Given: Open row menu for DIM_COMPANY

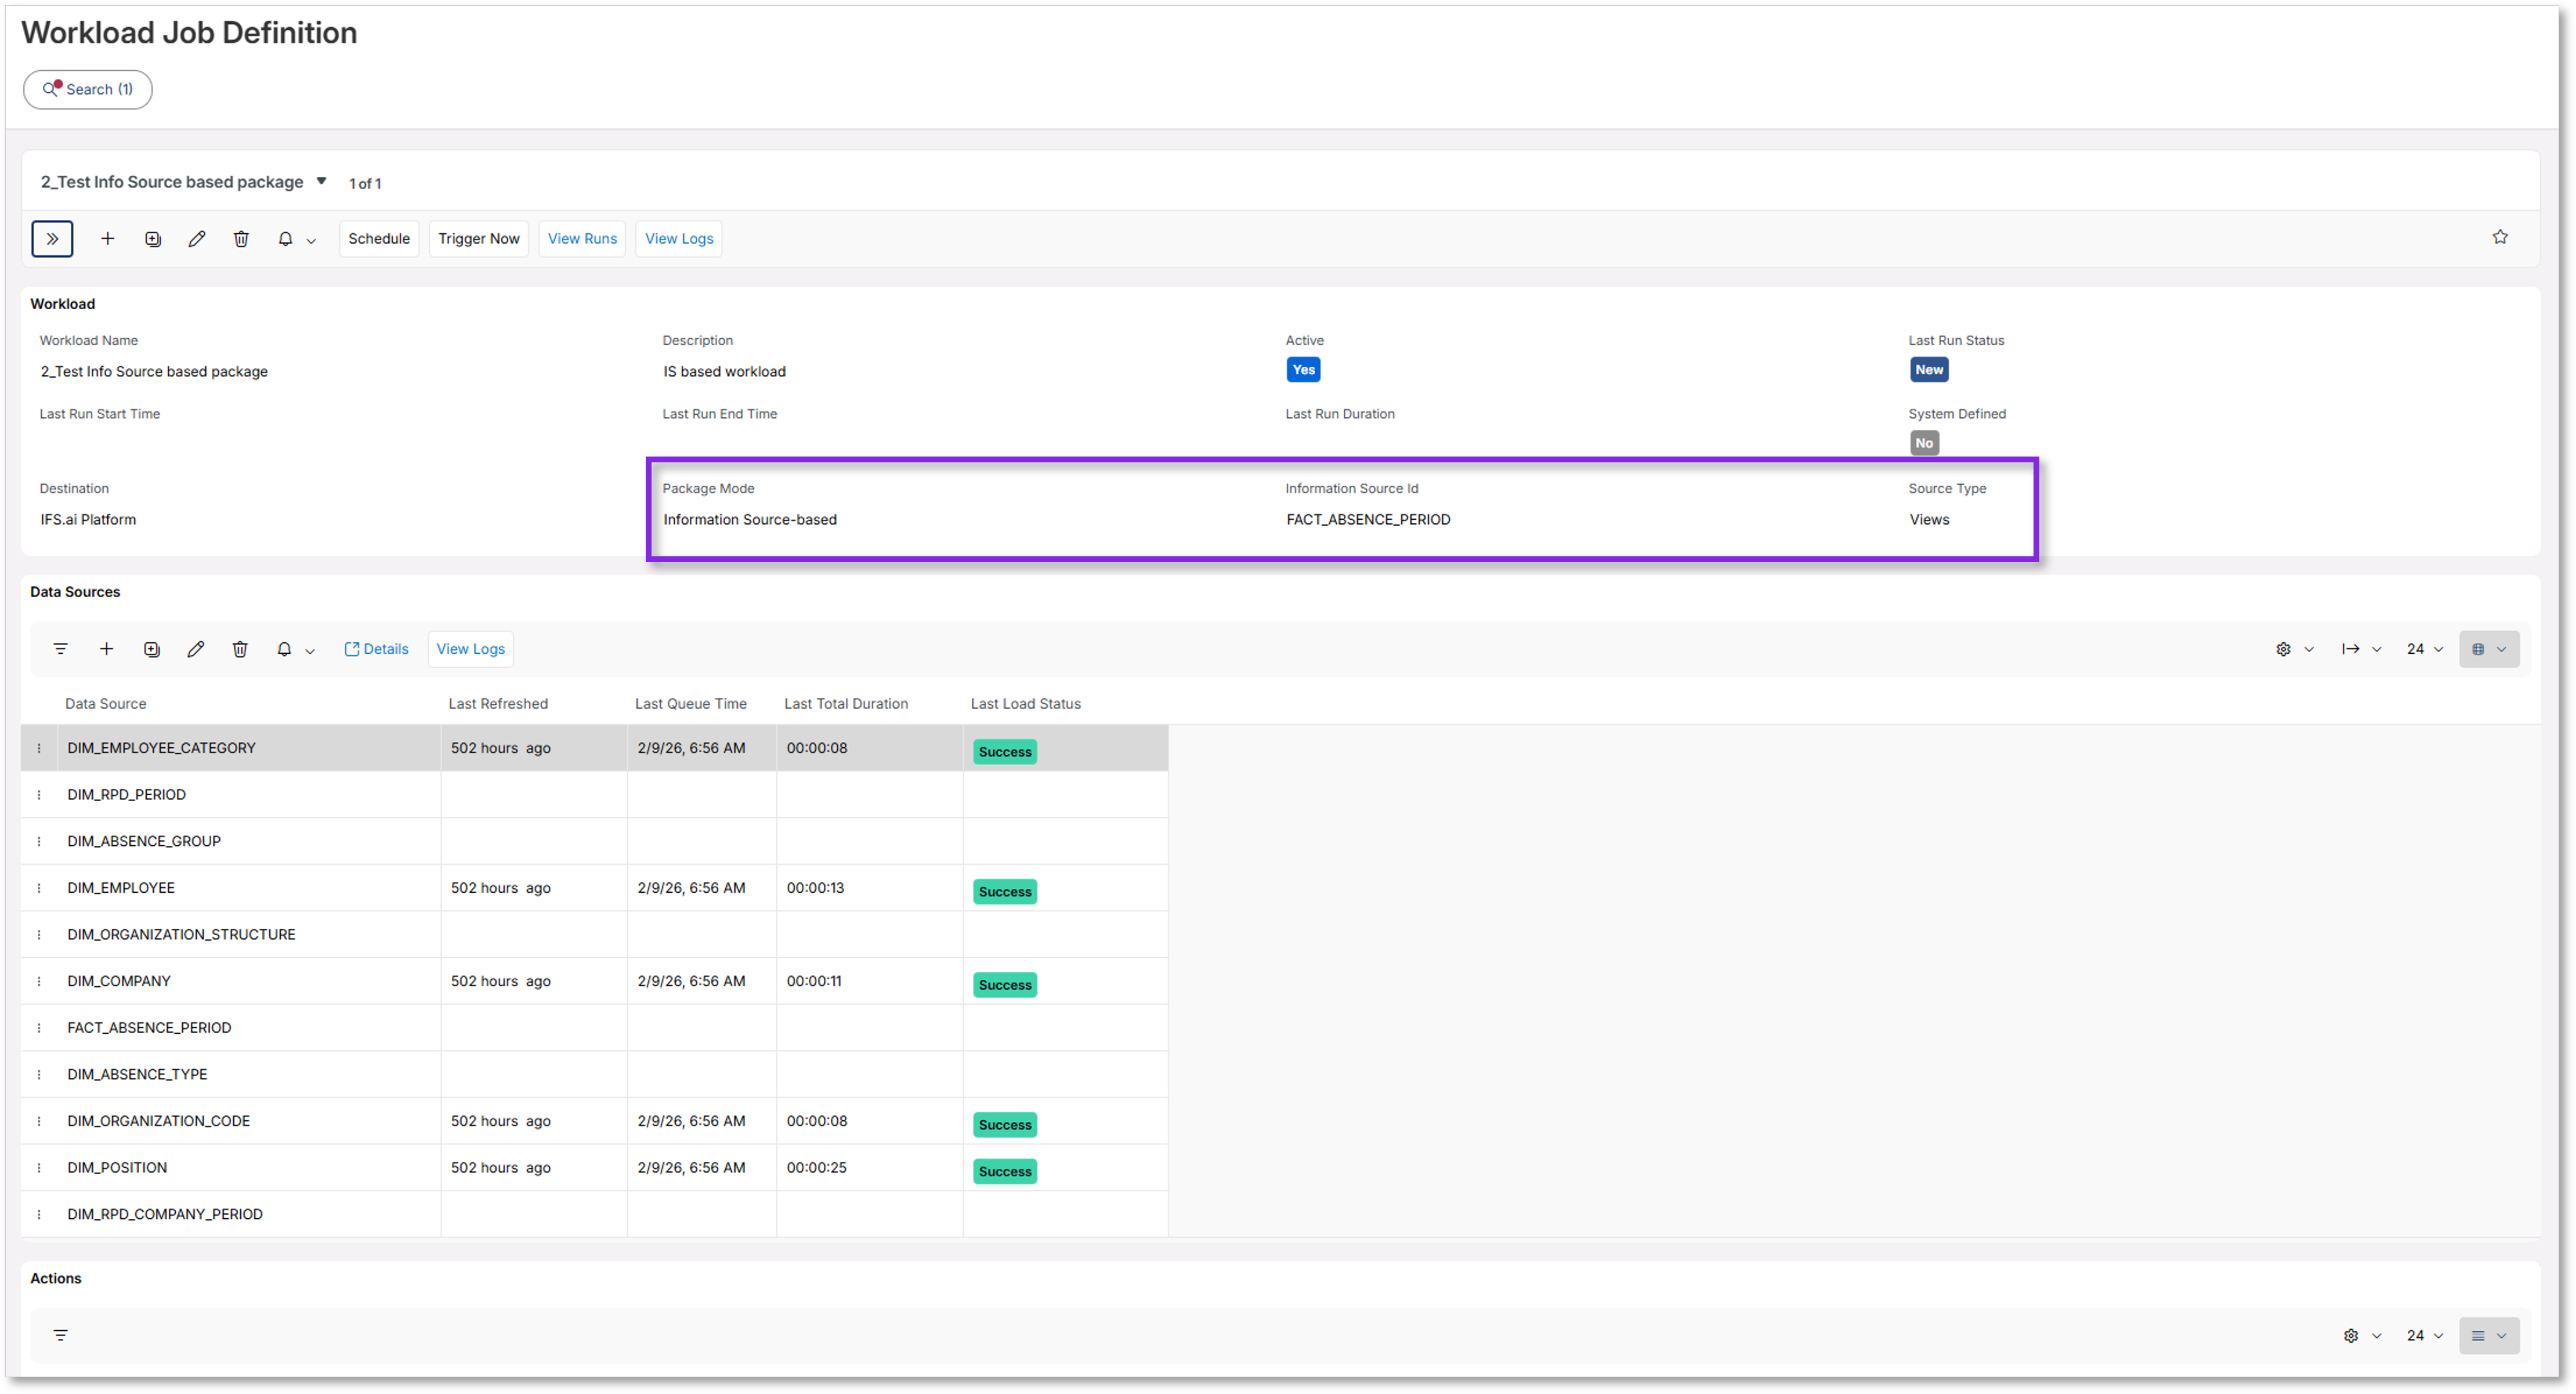Looking at the screenshot, I should pos(39,981).
